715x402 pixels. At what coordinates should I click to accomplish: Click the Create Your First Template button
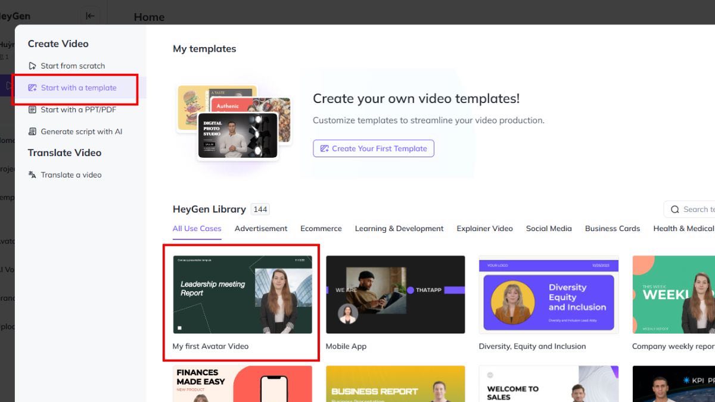[x=374, y=148]
